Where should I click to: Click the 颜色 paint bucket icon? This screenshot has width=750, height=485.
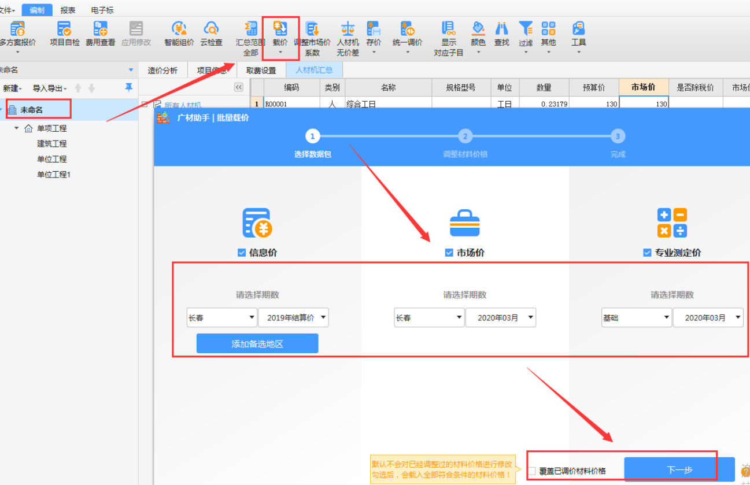point(478,28)
